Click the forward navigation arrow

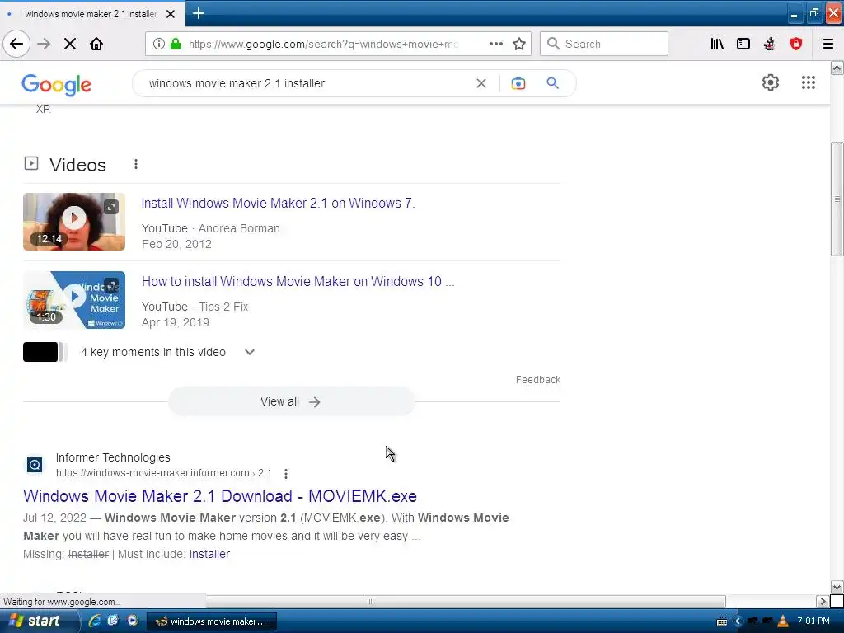click(44, 44)
